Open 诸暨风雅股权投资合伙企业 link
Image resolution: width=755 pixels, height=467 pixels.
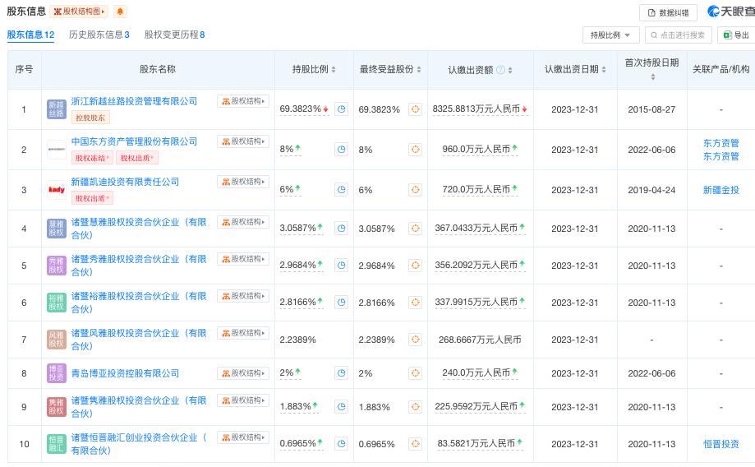[x=139, y=340]
